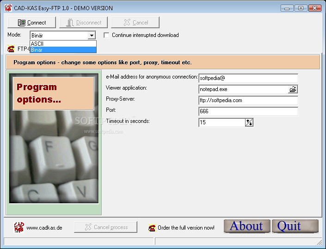
Task: Click the Viewer application input field
Action: 243,89
